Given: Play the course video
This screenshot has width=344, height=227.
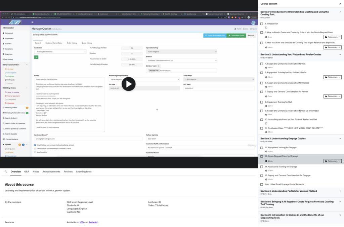Looking at the screenshot, I should (128, 84).
